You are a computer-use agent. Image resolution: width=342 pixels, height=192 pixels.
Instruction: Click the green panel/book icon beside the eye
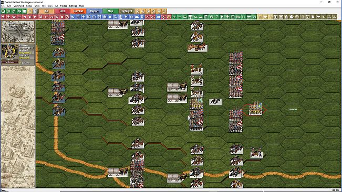click(24, 11)
